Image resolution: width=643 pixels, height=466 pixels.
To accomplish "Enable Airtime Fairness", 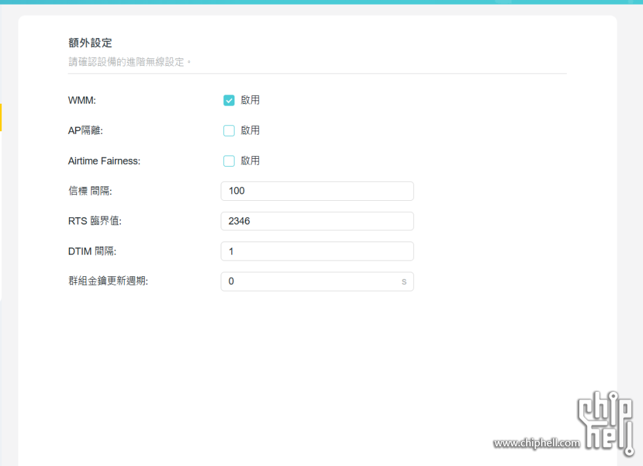I will tap(229, 160).
